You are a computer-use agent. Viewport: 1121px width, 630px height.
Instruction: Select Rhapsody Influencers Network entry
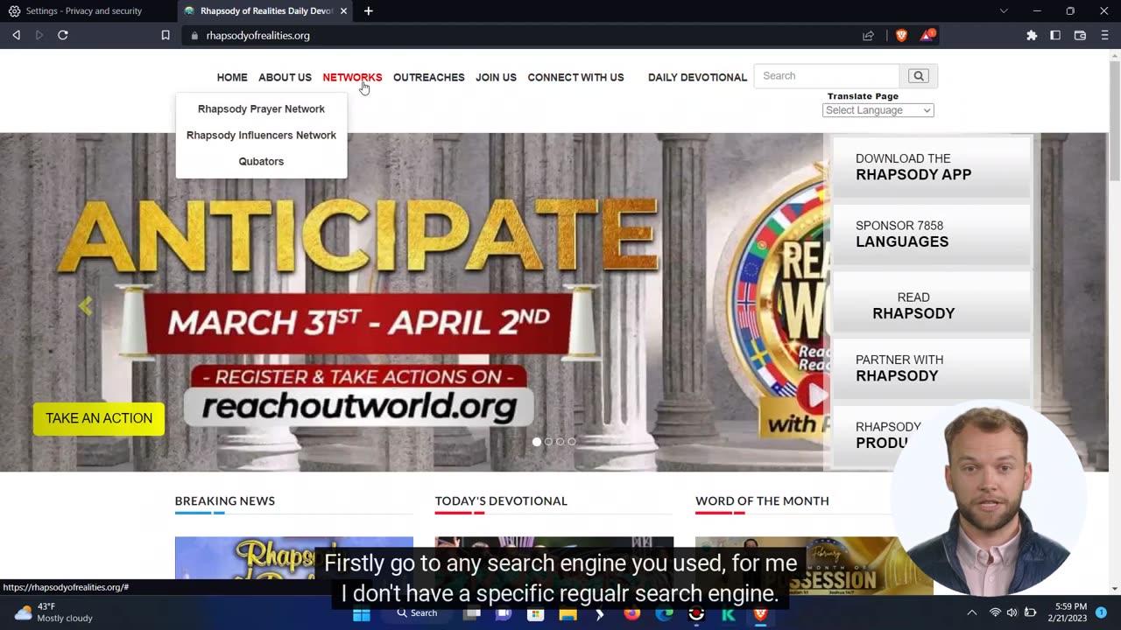pos(261,135)
